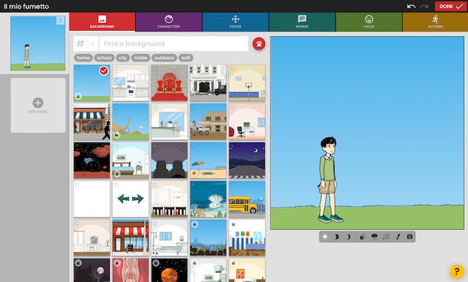The image size is (468, 282).
Task: Choose the half-moon dusk lighting icon
Action: [336, 237]
